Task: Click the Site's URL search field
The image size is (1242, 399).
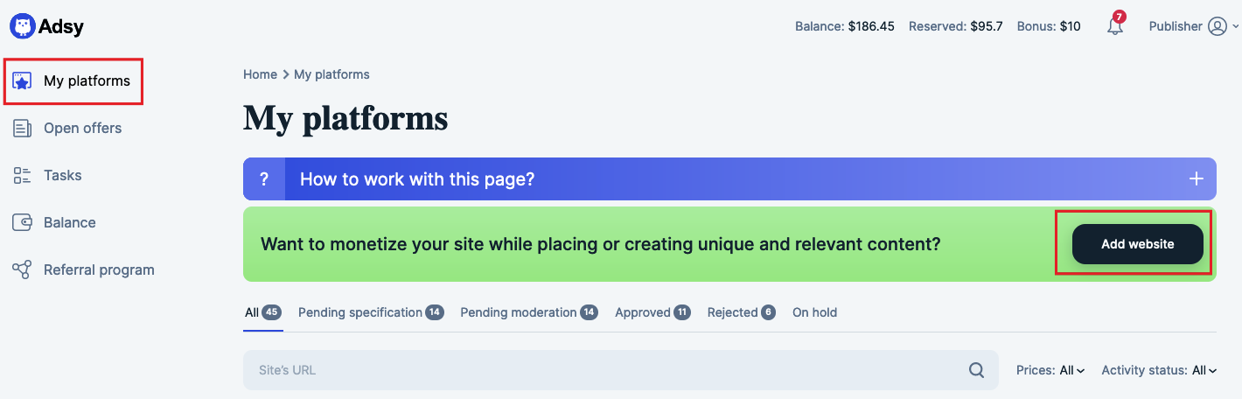Action: 620,370
